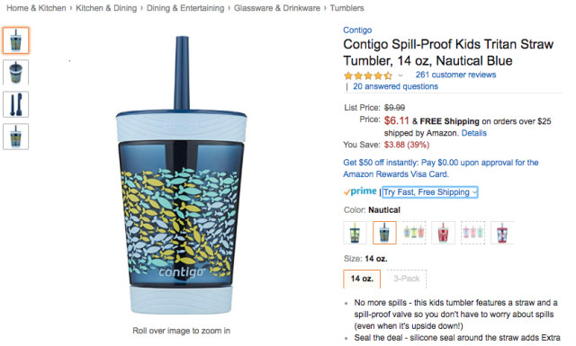Select the last red-blue tumbler swatch
The height and width of the screenshot is (346, 576).
[x=502, y=233]
